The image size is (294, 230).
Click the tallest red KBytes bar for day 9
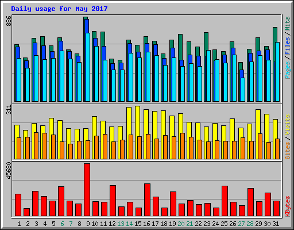click(x=87, y=190)
